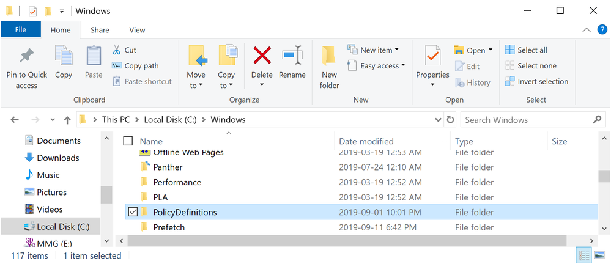Click This PC in address breadcrumb
Viewport: 611px width, 264px height.
click(x=116, y=120)
